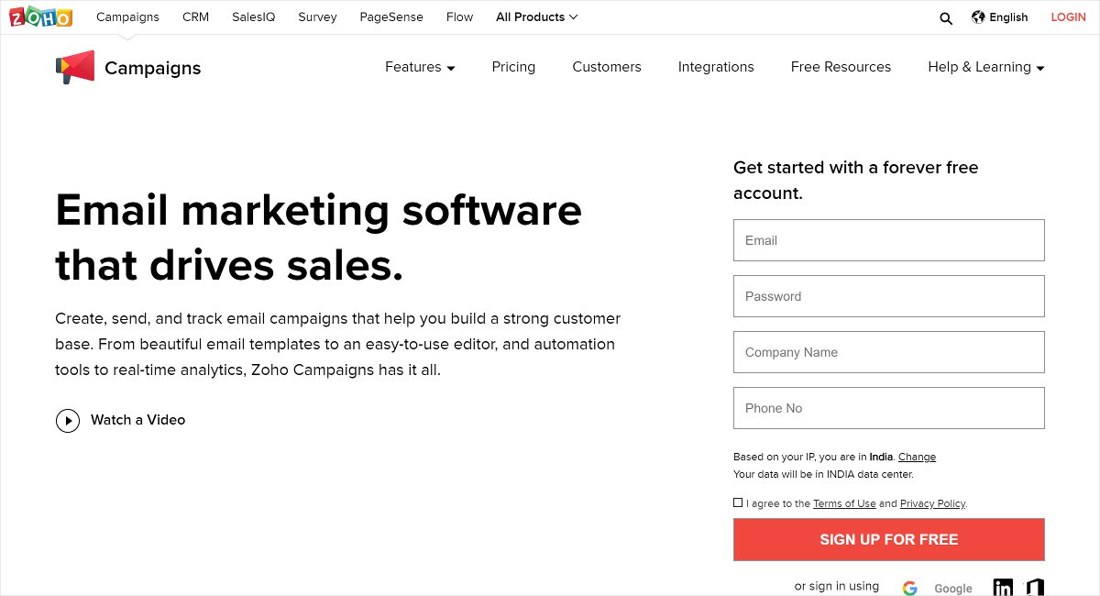Click the globe language icon
The width and height of the screenshot is (1100, 596).
(x=978, y=17)
